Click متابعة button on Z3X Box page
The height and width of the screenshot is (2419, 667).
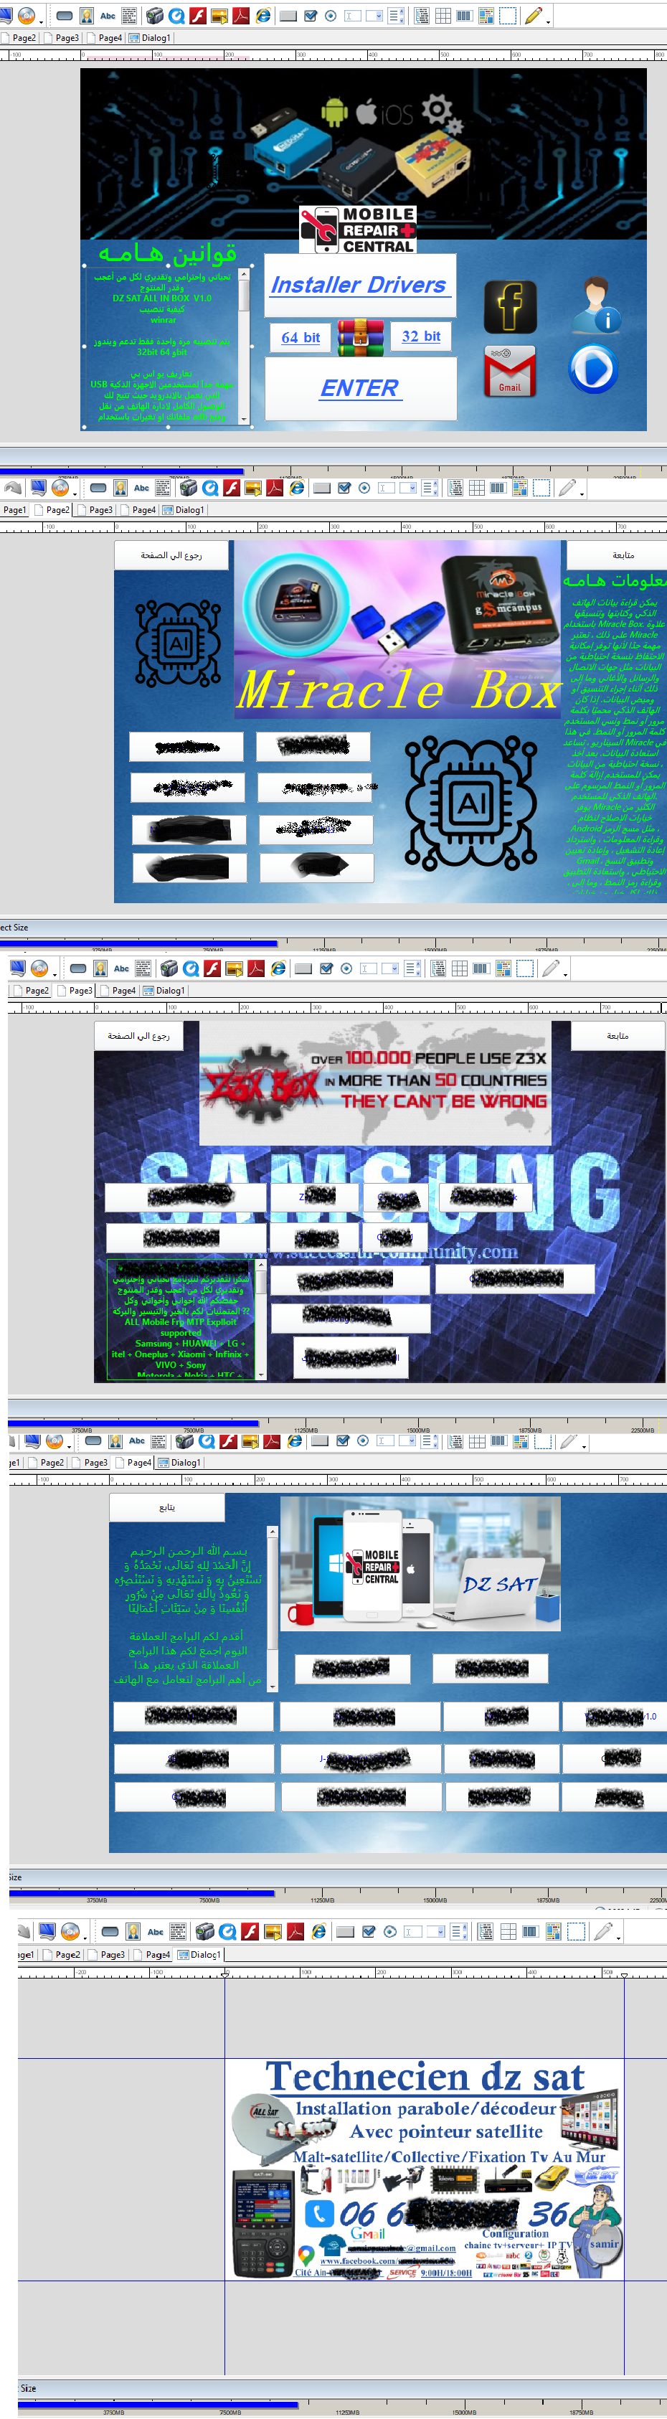(618, 1036)
